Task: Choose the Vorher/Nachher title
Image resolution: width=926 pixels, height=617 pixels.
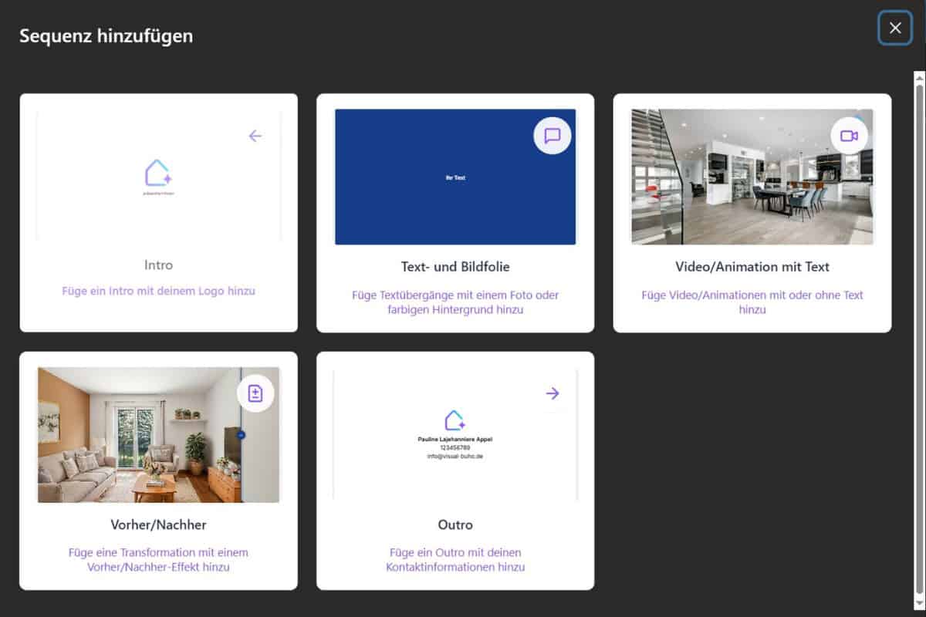Action: (158, 524)
